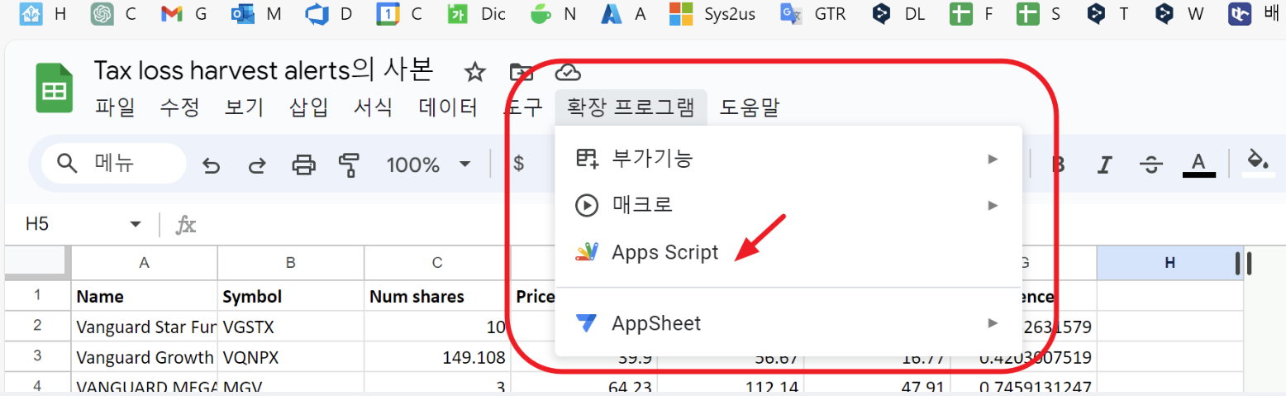Select the row 2 header
Viewport: 1286px width, 396px height.
36,326
